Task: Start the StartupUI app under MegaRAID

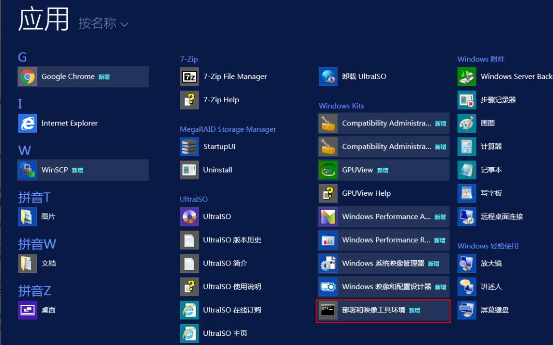Action: tap(189, 146)
